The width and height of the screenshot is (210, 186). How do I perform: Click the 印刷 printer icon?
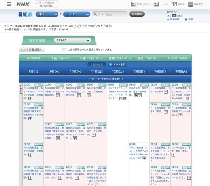186,19
